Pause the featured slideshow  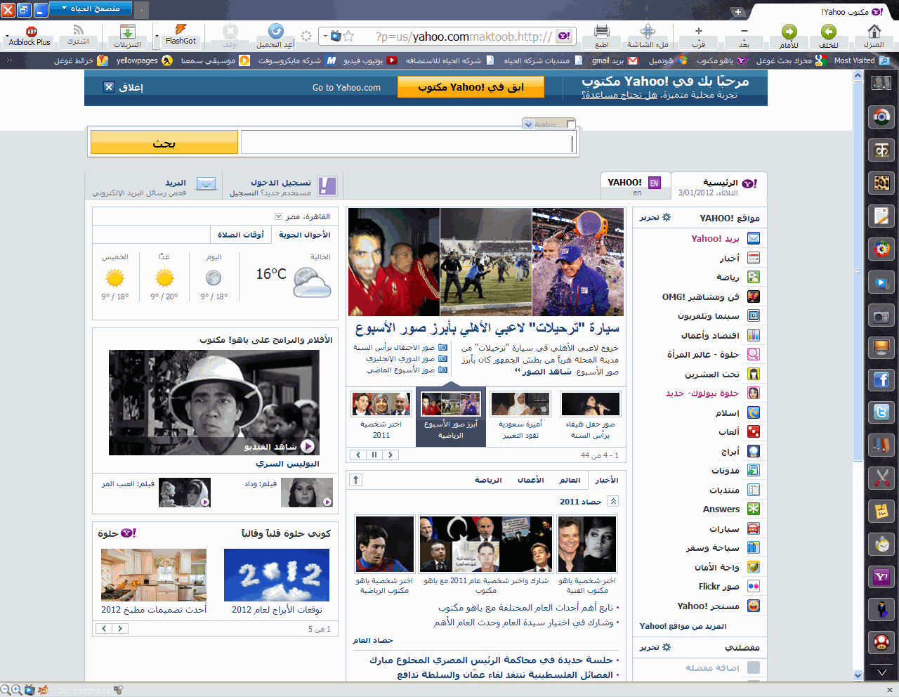point(374,455)
